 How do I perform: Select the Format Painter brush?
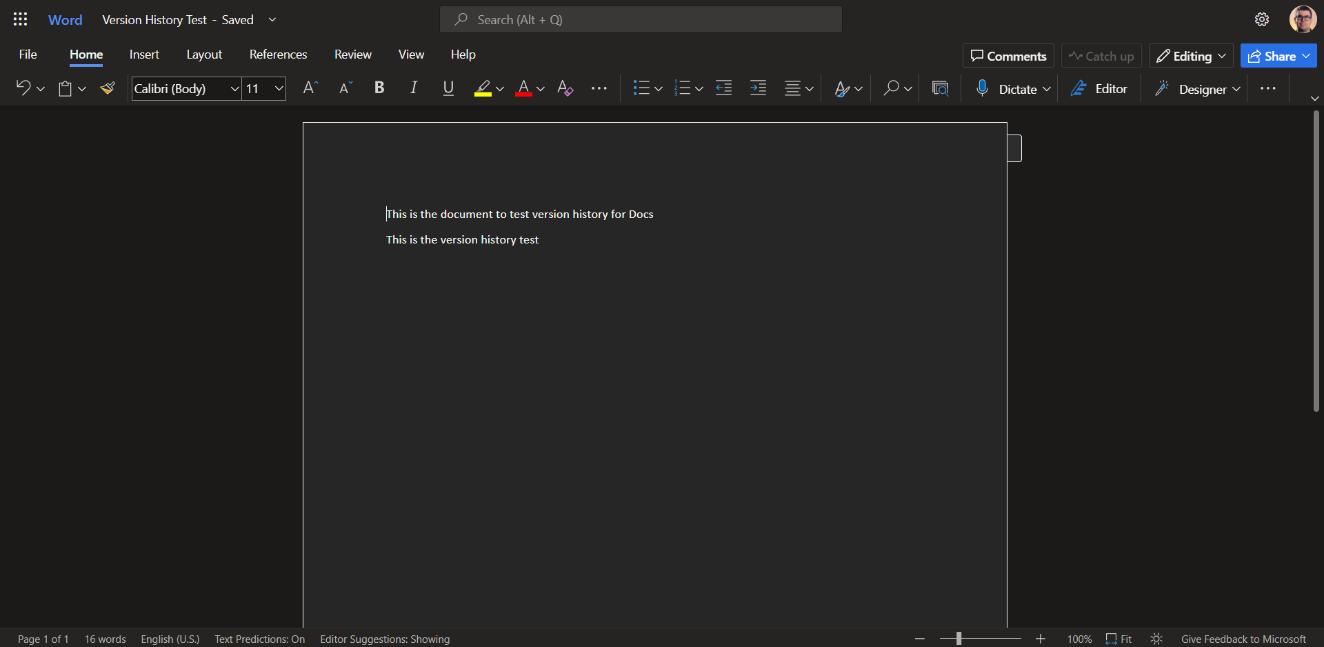[x=108, y=88]
